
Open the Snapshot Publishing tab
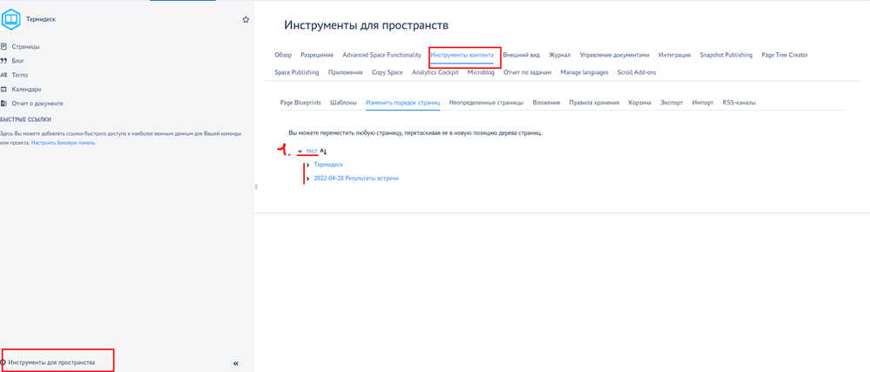tap(726, 55)
